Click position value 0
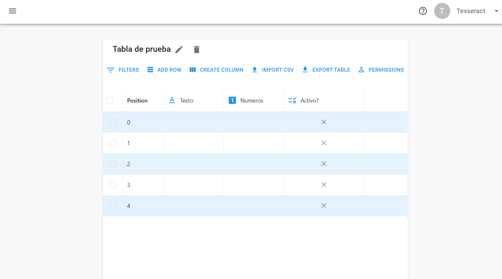 pos(129,122)
